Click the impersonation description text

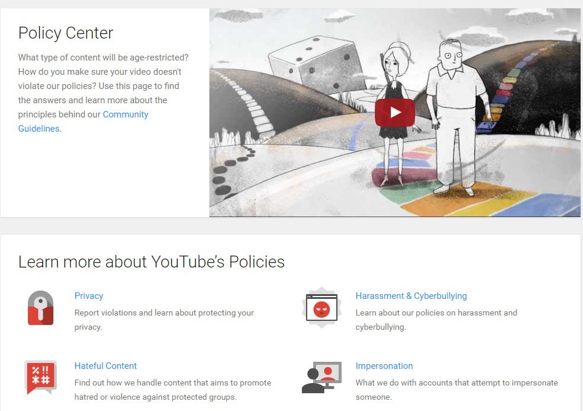tap(457, 390)
